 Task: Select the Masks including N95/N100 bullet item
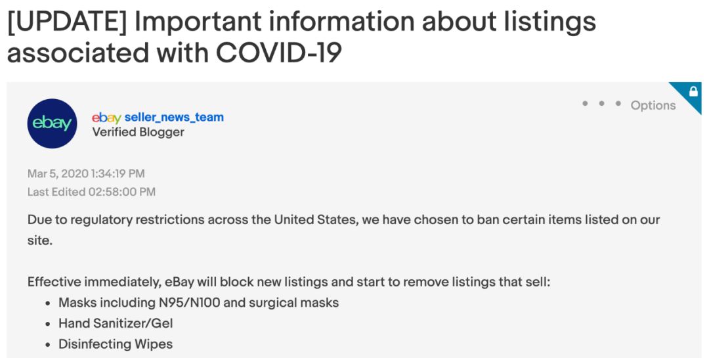click(x=198, y=302)
